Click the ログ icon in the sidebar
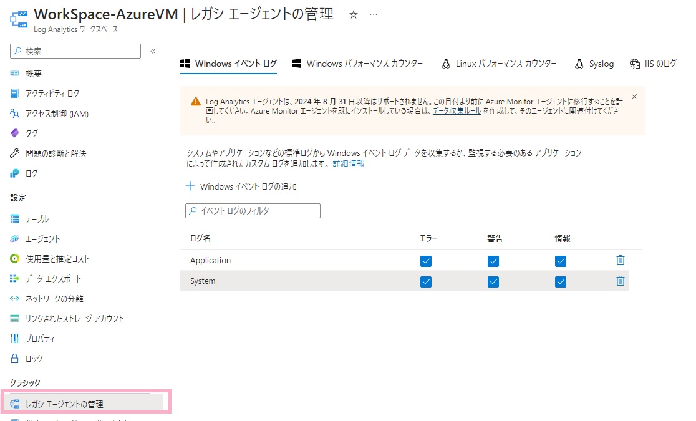This screenshot has width=696, height=421. pyautogui.click(x=14, y=173)
